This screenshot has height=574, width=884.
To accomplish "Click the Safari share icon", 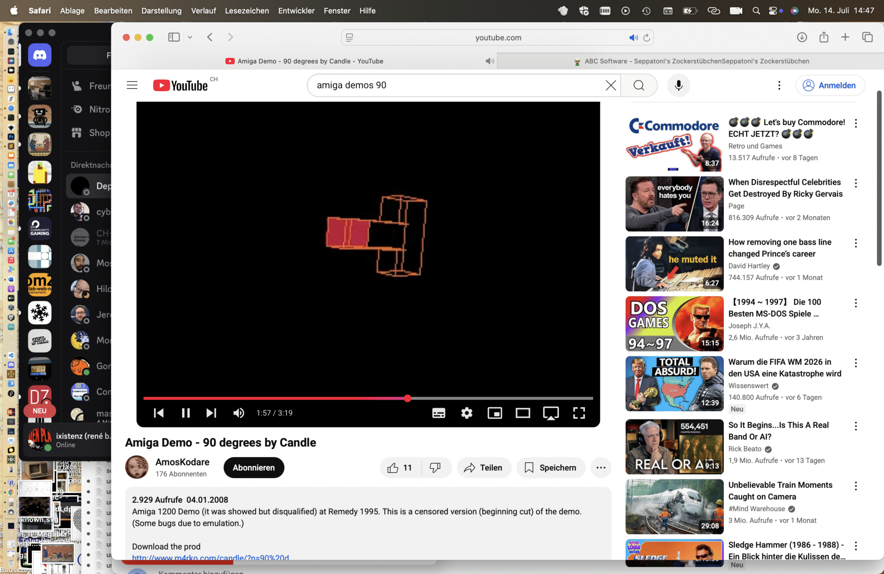I will click(824, 38).
